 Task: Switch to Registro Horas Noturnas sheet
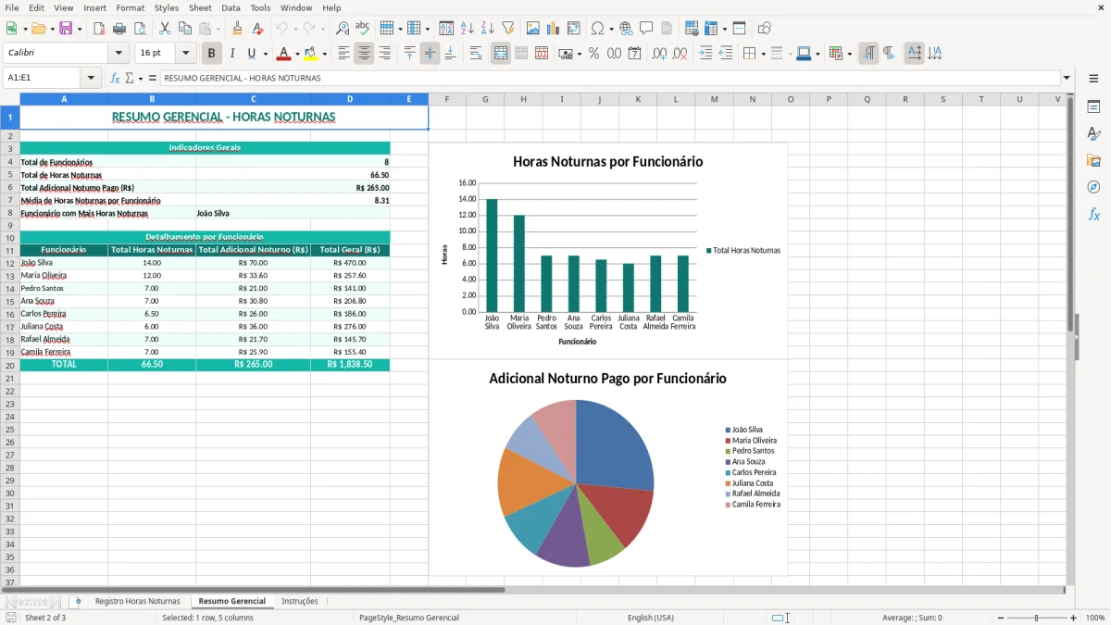point(138,601)
